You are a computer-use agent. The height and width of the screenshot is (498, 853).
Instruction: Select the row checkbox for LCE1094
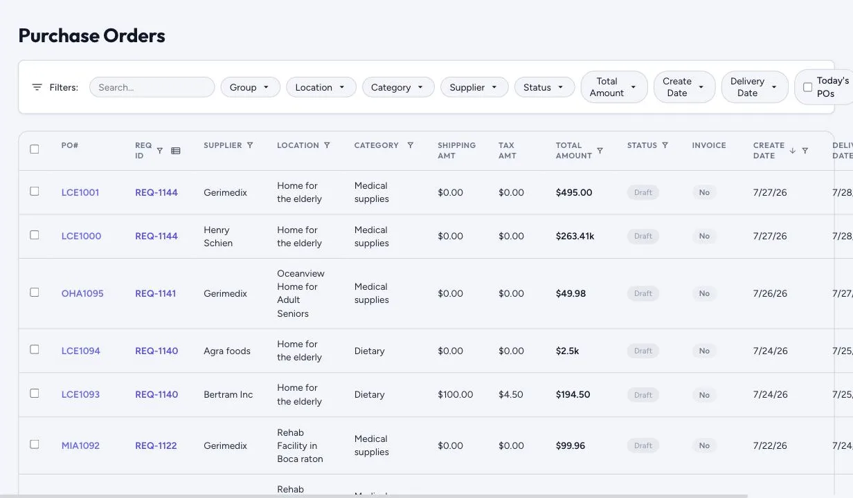tap(35, 350)
